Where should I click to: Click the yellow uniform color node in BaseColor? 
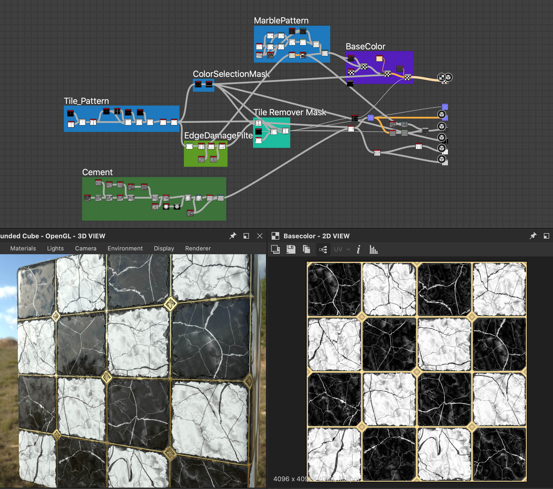(x=379, y=58)
